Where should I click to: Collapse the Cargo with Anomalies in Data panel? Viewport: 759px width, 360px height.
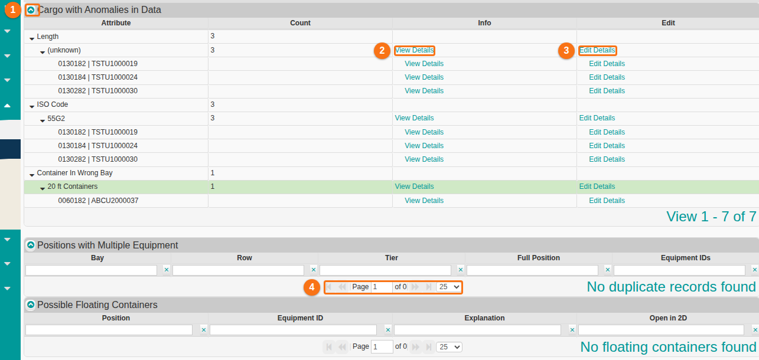[x=31, y=10]
